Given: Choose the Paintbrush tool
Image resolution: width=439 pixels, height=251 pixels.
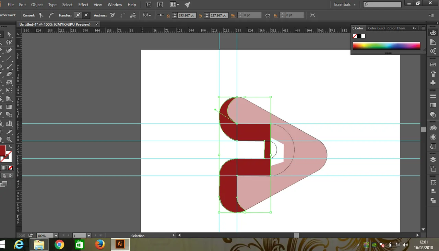Looking at the screenshot, I should click(9, 67).
